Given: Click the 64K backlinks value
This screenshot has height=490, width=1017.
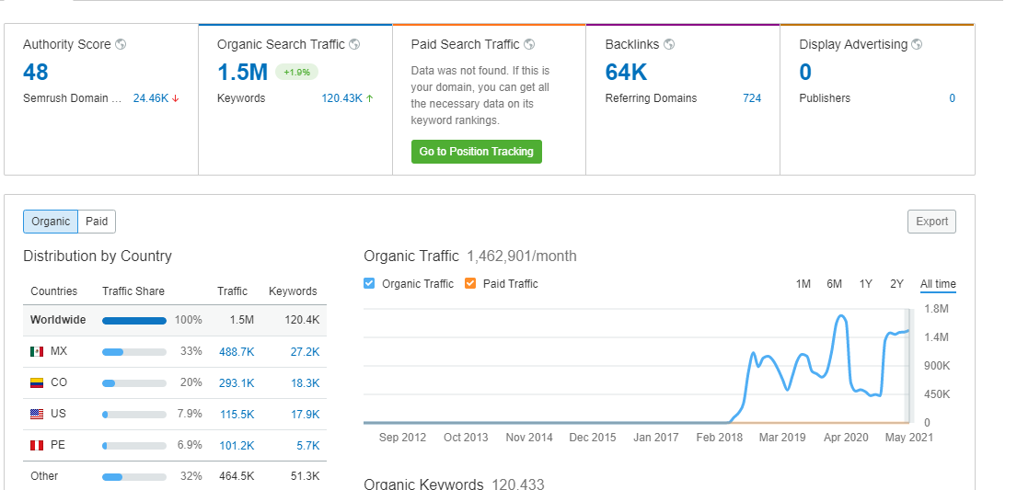Looking at the screenshot, I should [626, 72].
